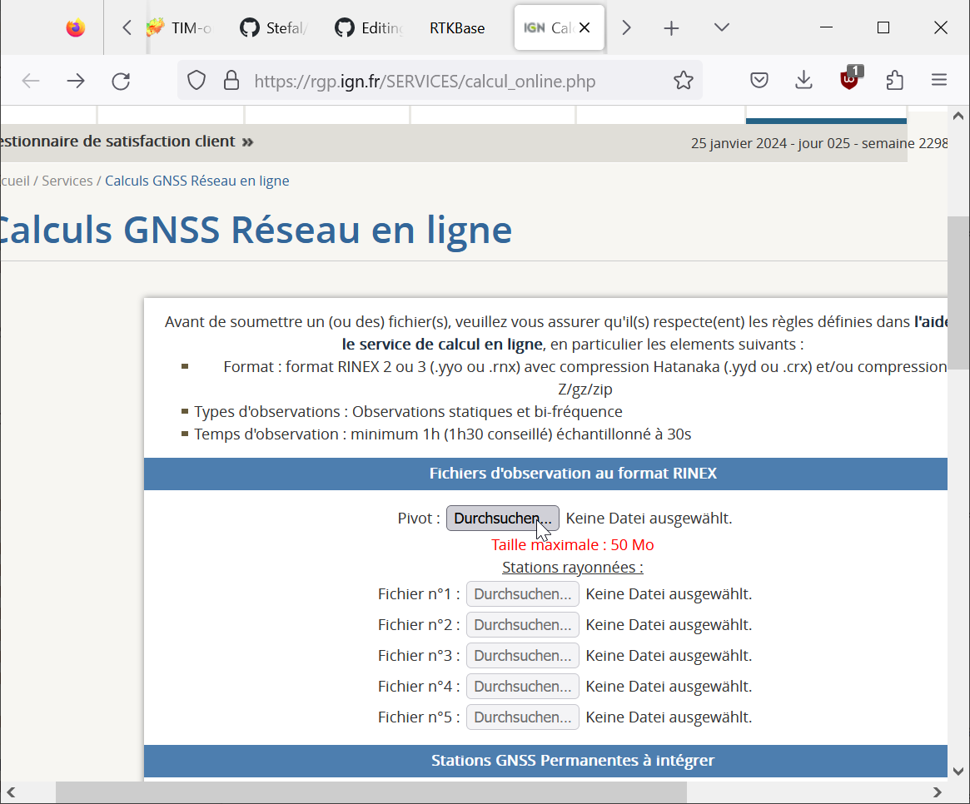Reload the current page

pyautogui.click(x=121, y=81)
